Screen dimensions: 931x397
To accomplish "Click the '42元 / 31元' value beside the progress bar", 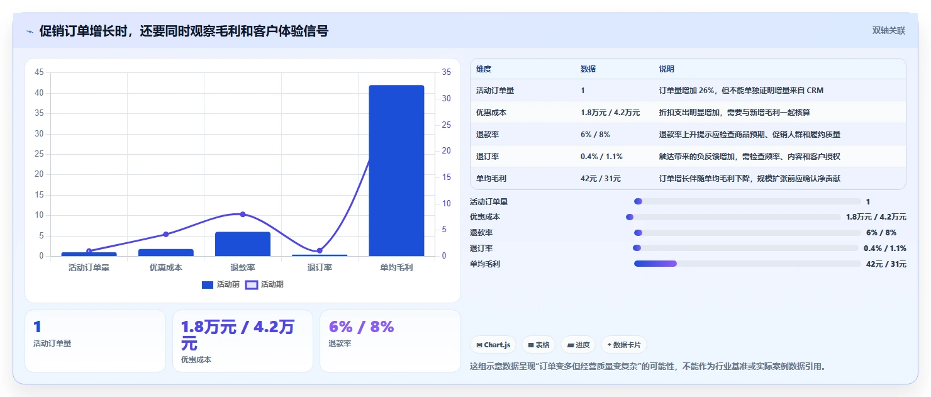I will [886, 264].
